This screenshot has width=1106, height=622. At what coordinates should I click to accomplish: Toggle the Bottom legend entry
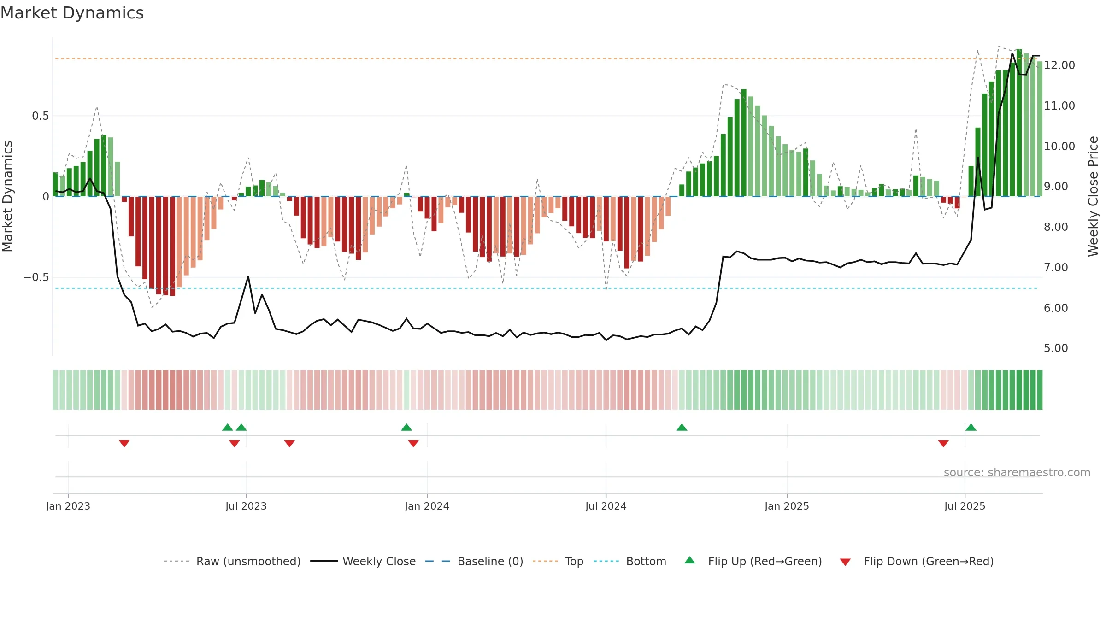[630, 561]
